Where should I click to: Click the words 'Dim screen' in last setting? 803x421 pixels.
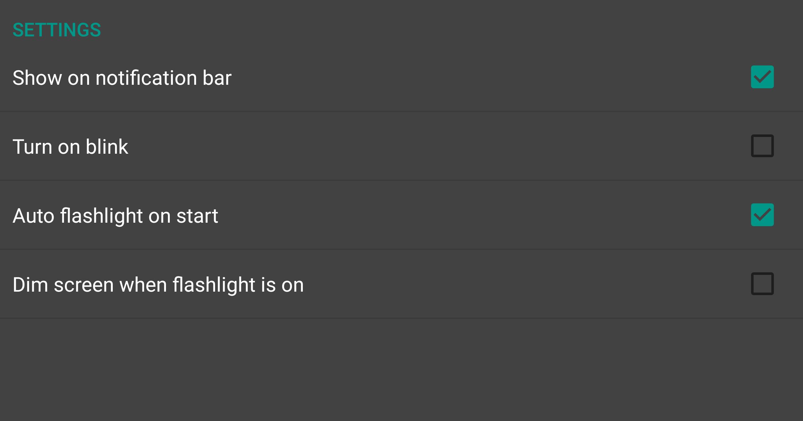tap(63, 285)
